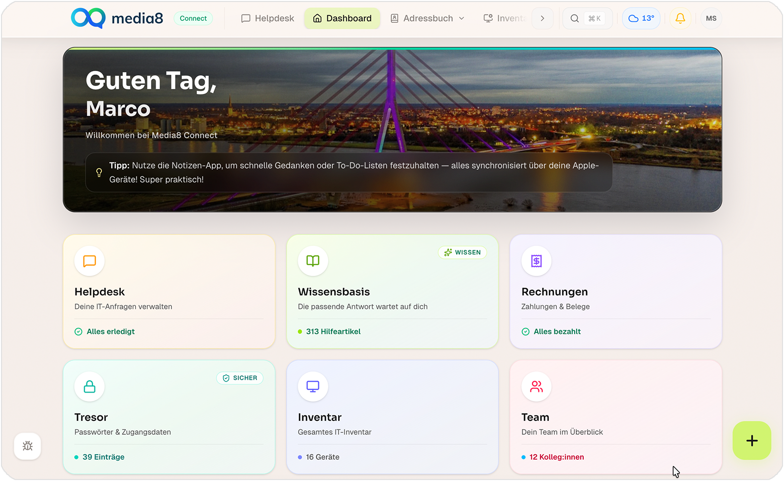Click the bug report icon button
784x481 pixels.
pyautogui.click(x=27, y=446)
